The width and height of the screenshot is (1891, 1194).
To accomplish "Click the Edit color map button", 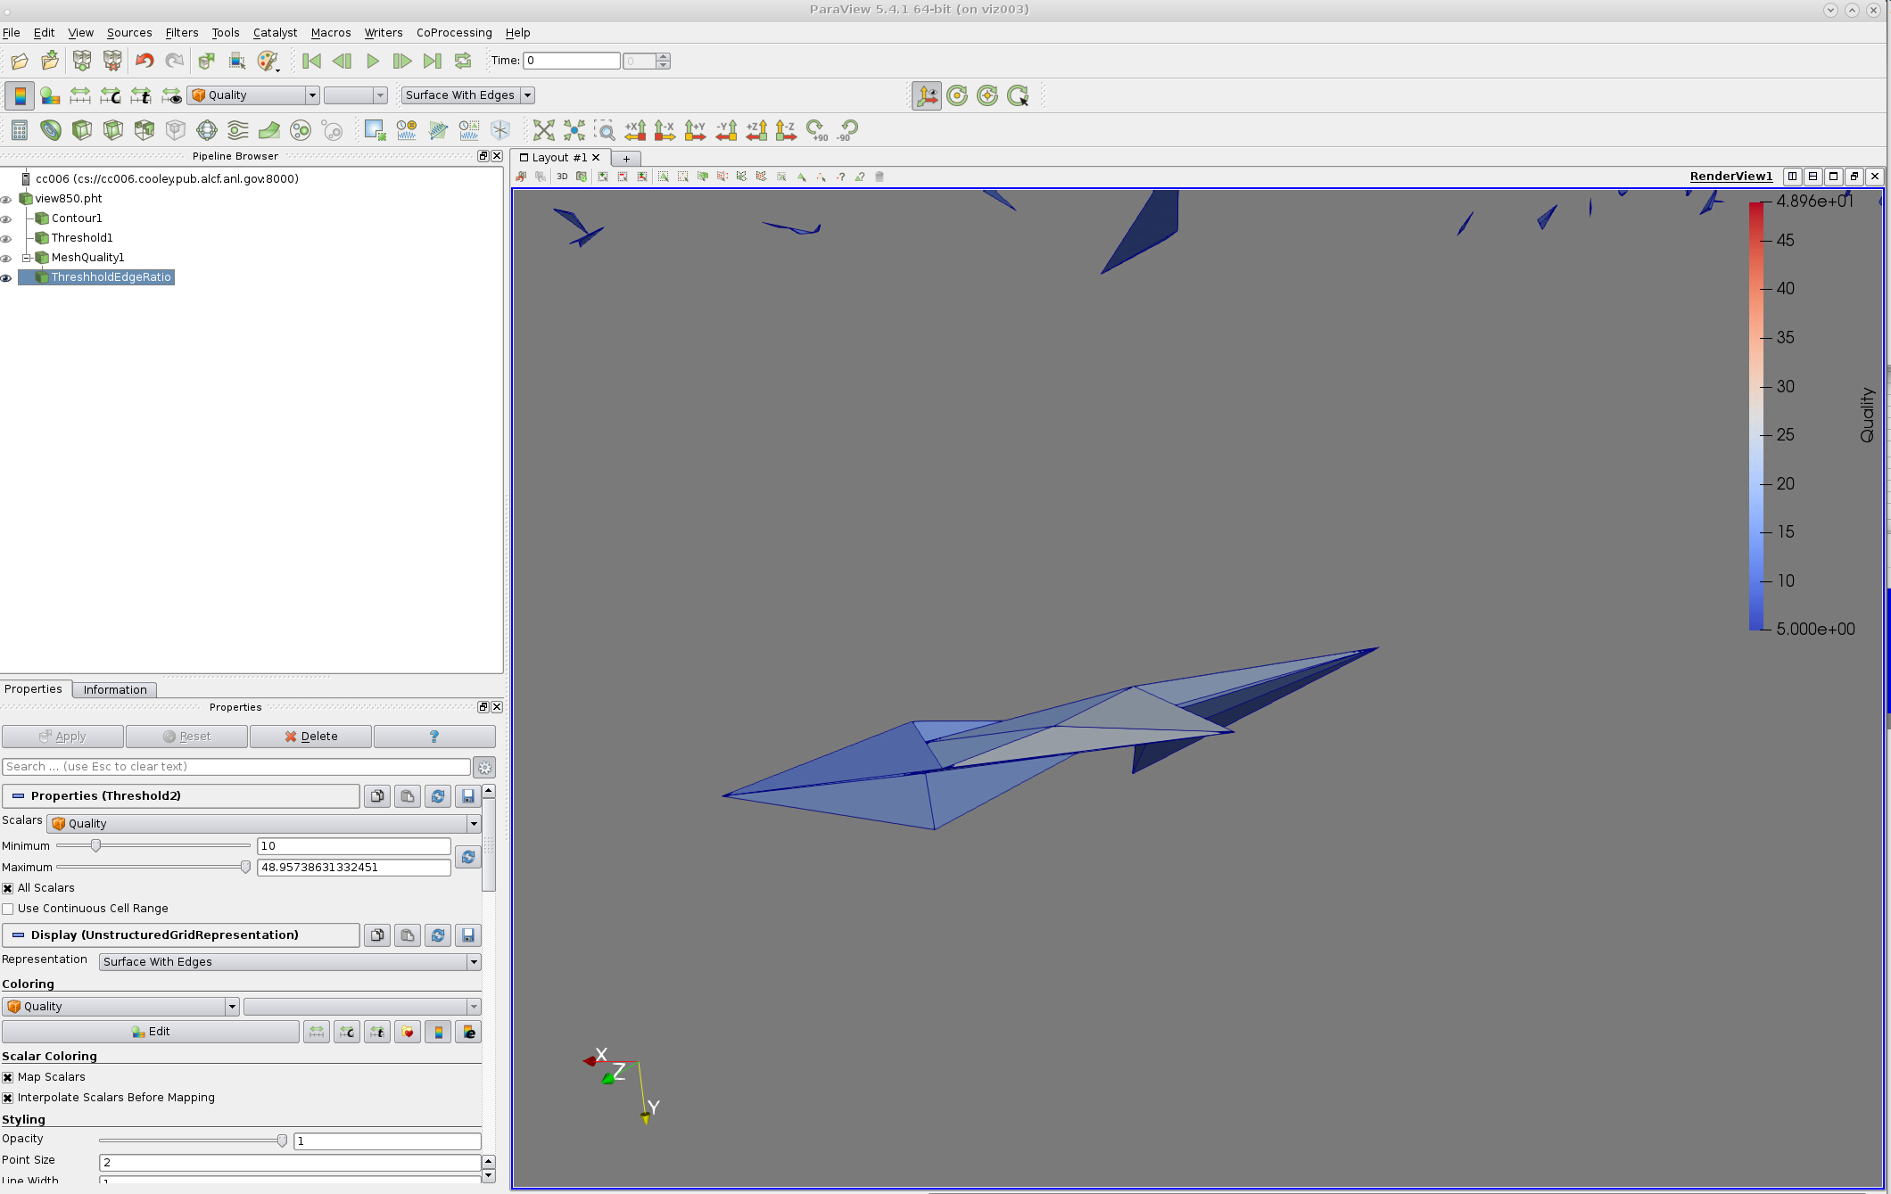I will (150, 1032).
